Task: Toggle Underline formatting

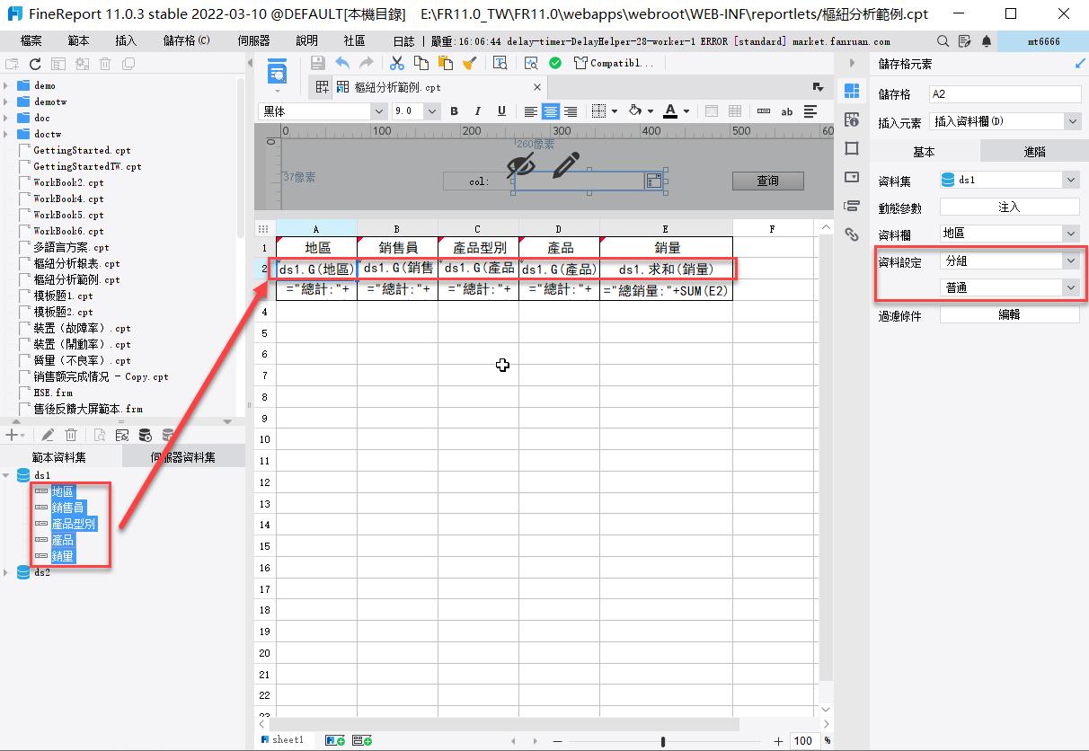Action: pos(501,111)
